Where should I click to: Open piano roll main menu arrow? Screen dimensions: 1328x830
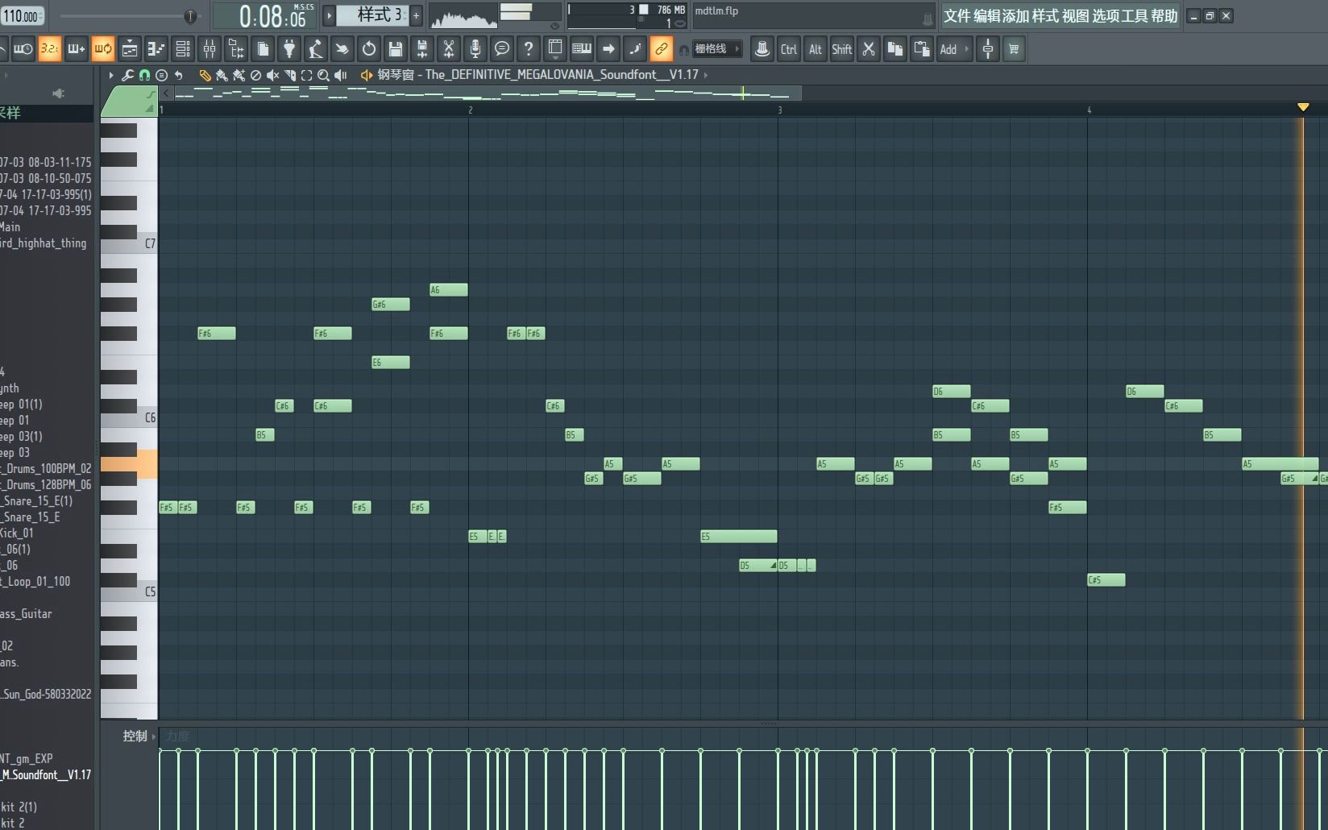[x=111, y=75]
